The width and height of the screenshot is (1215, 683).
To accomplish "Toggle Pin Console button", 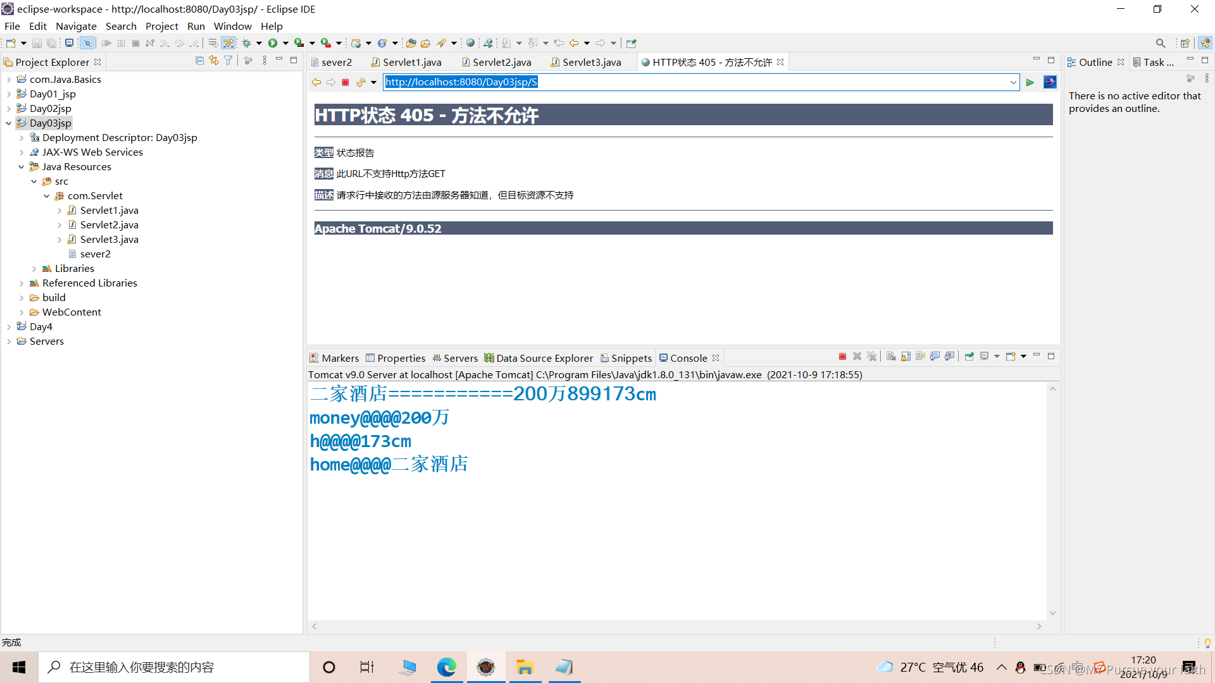I will (x=969, y=357).
